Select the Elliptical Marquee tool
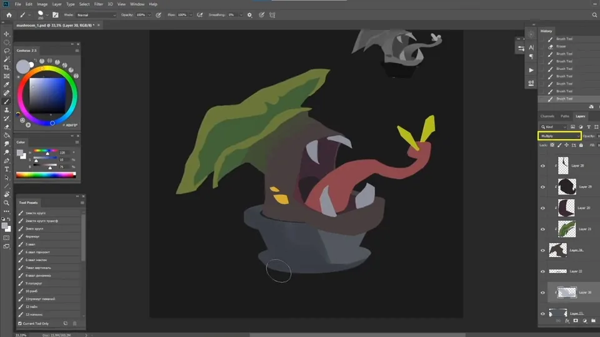This screenshot has height=337, width=600. click(6, 42)
